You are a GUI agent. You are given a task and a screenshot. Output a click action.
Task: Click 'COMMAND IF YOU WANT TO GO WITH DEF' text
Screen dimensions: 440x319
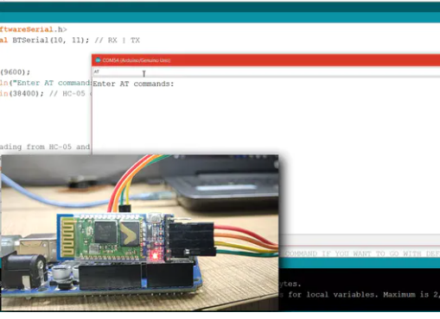tap(362, 253)
